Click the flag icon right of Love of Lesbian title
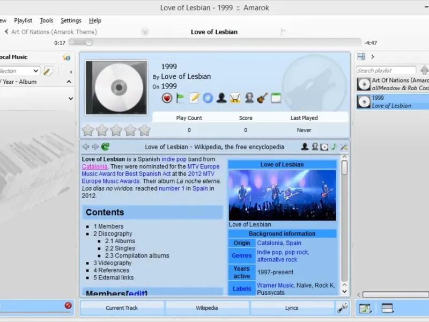 283,32
